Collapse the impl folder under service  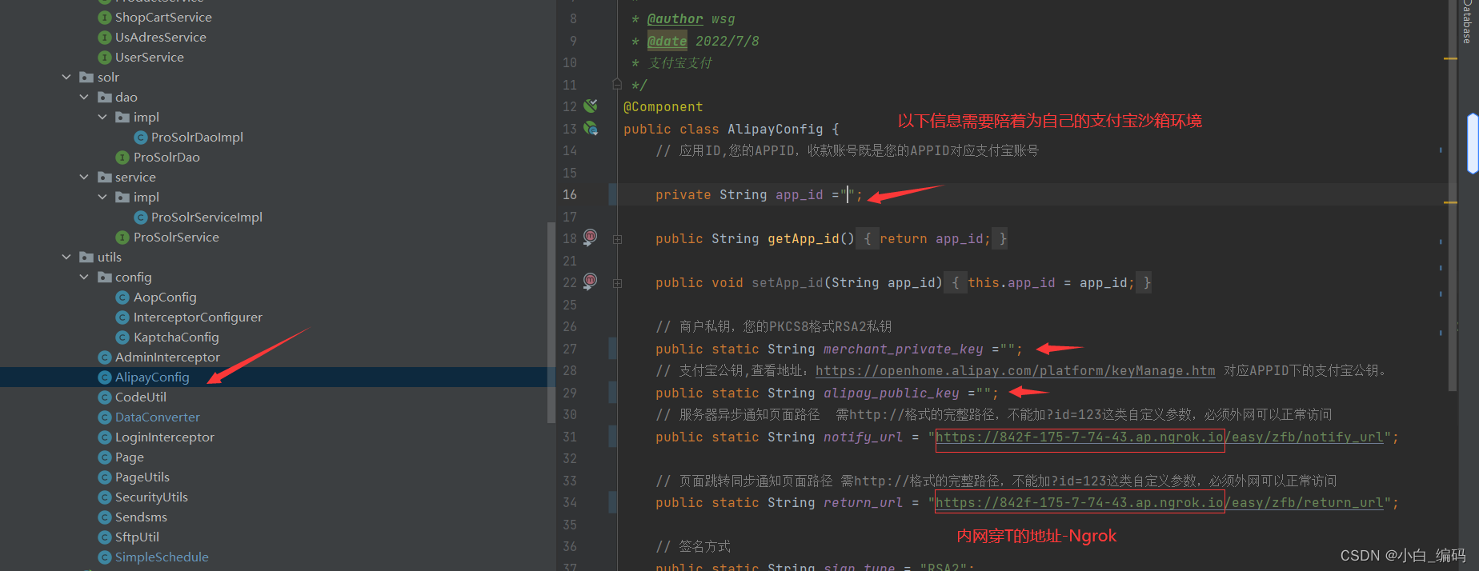(x=102, y=198)
